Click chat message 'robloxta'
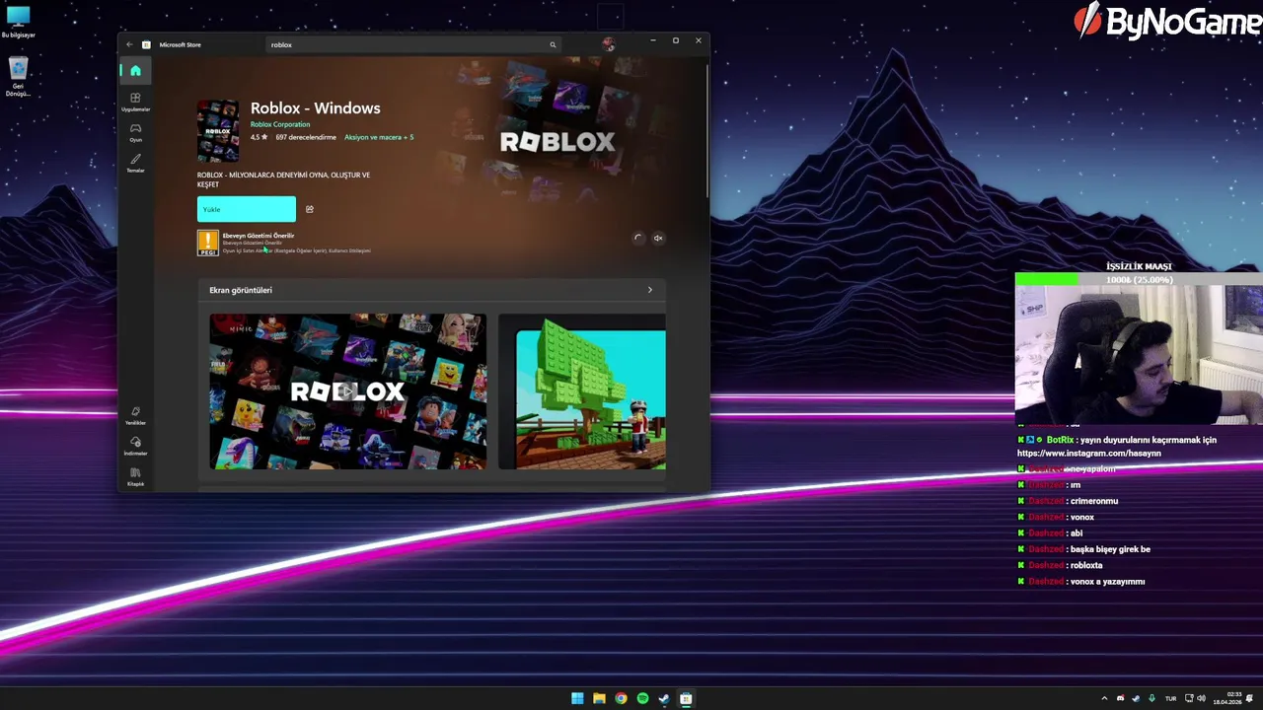The height and width of the screenshot is (710, 1263). (1086, 565)
